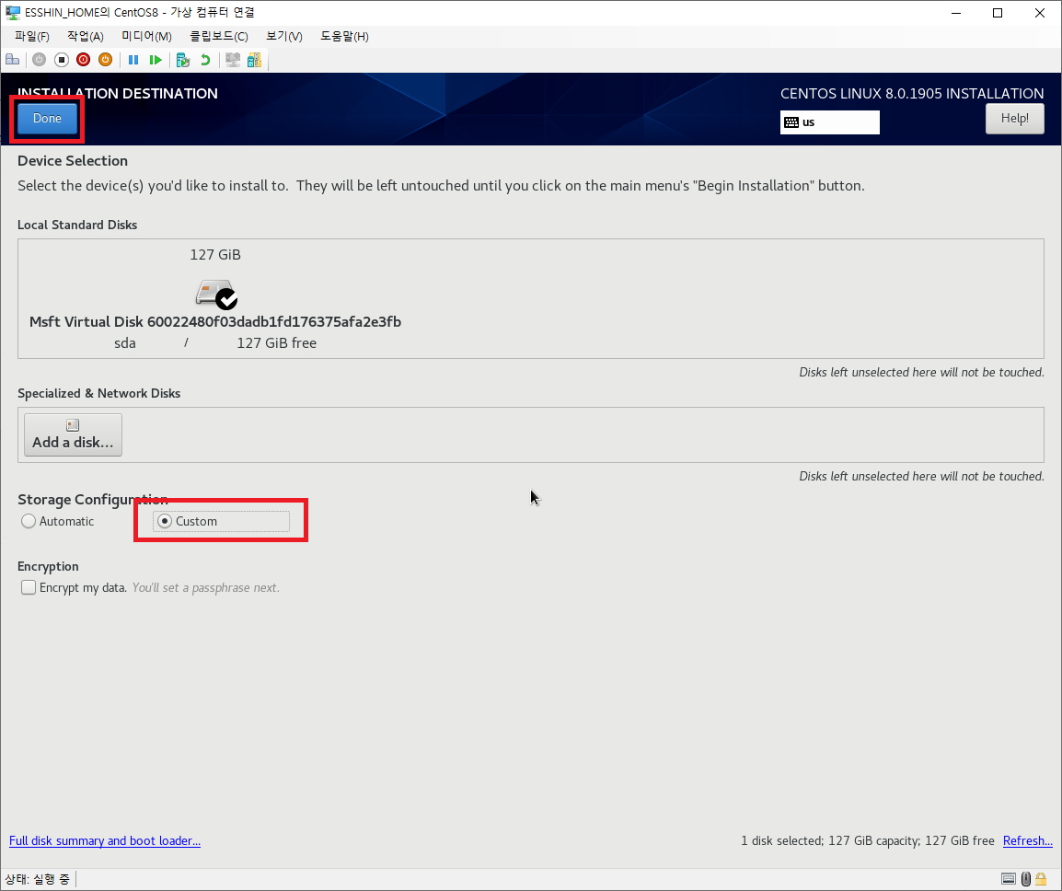Open the 파일(F) menu
This screenshot has height=891, width=1062.
(x=32, y=37)
